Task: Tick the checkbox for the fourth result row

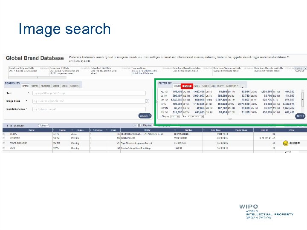Action: pyautogui.click(x=4, y=148)
